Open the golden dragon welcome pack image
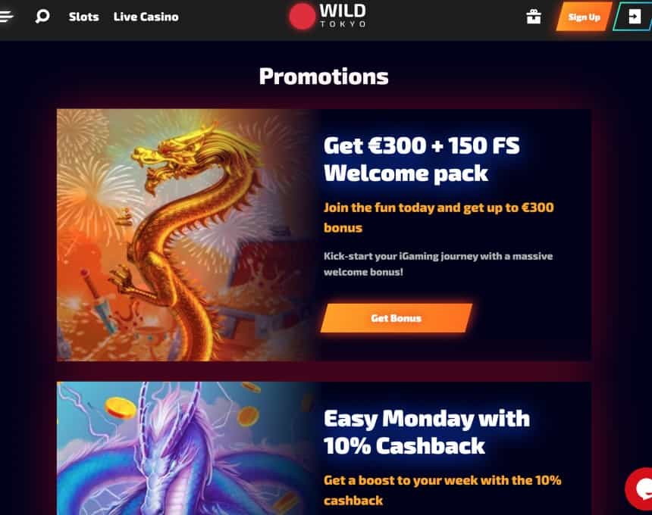The image size is (652, 515). click(x=187, y=235)
